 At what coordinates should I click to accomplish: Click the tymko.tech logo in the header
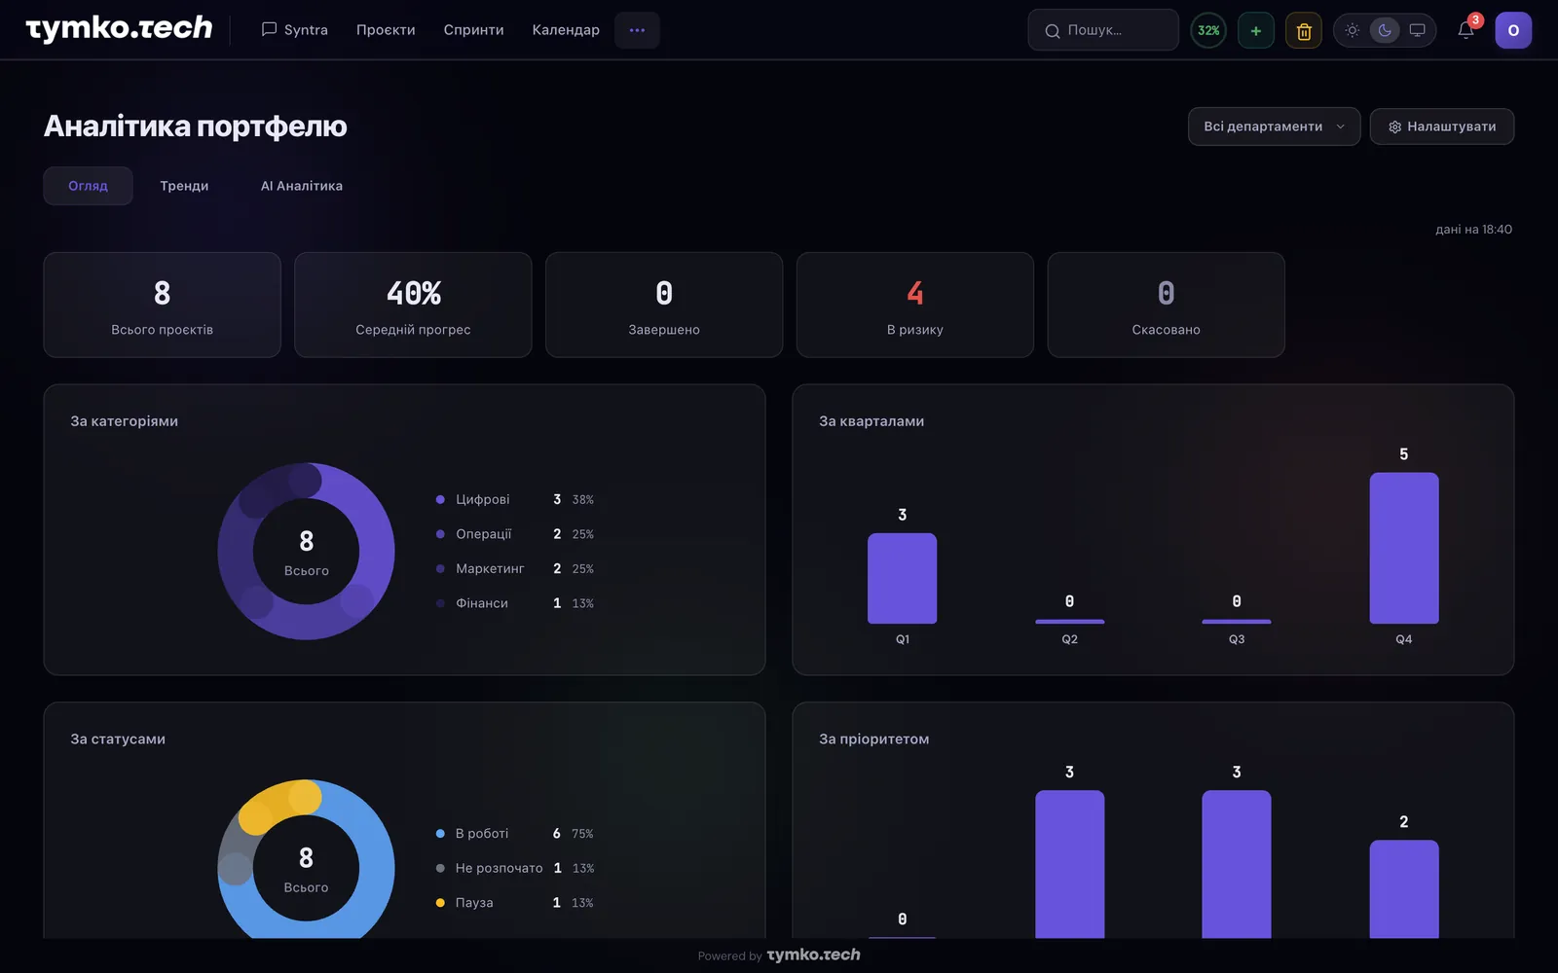point(119,29)
